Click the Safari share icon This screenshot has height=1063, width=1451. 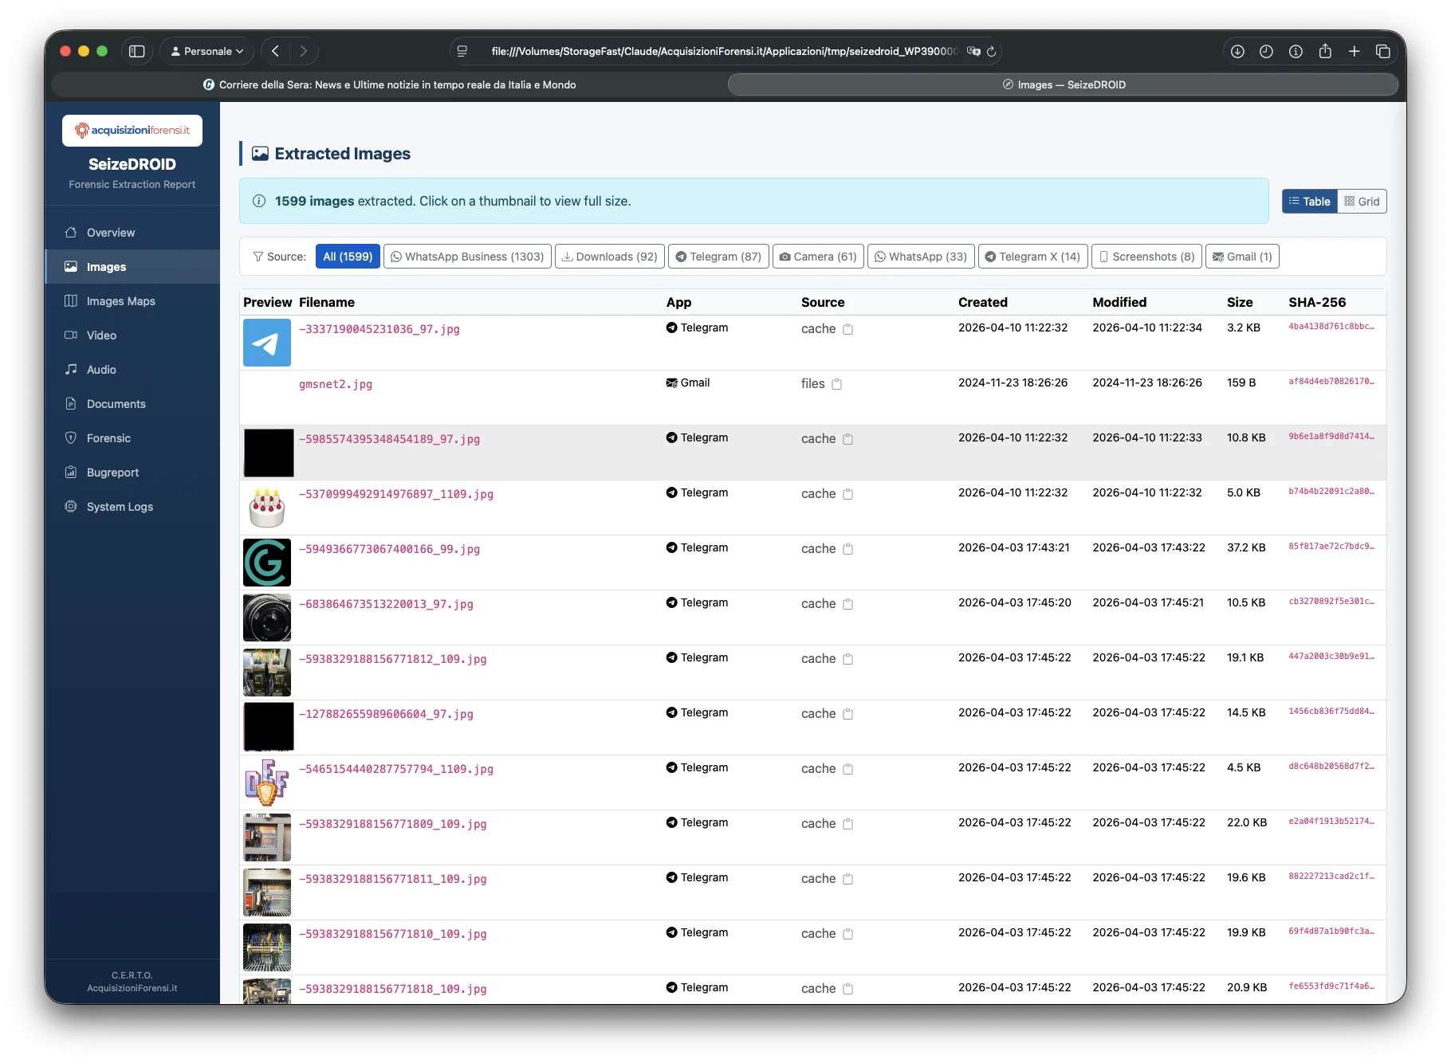pos(1324,51)
